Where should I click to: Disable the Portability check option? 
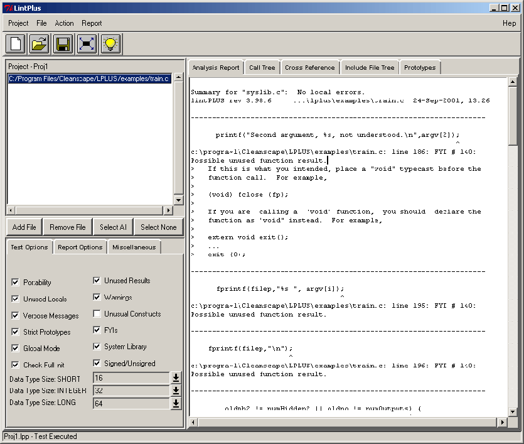[15, 283]
